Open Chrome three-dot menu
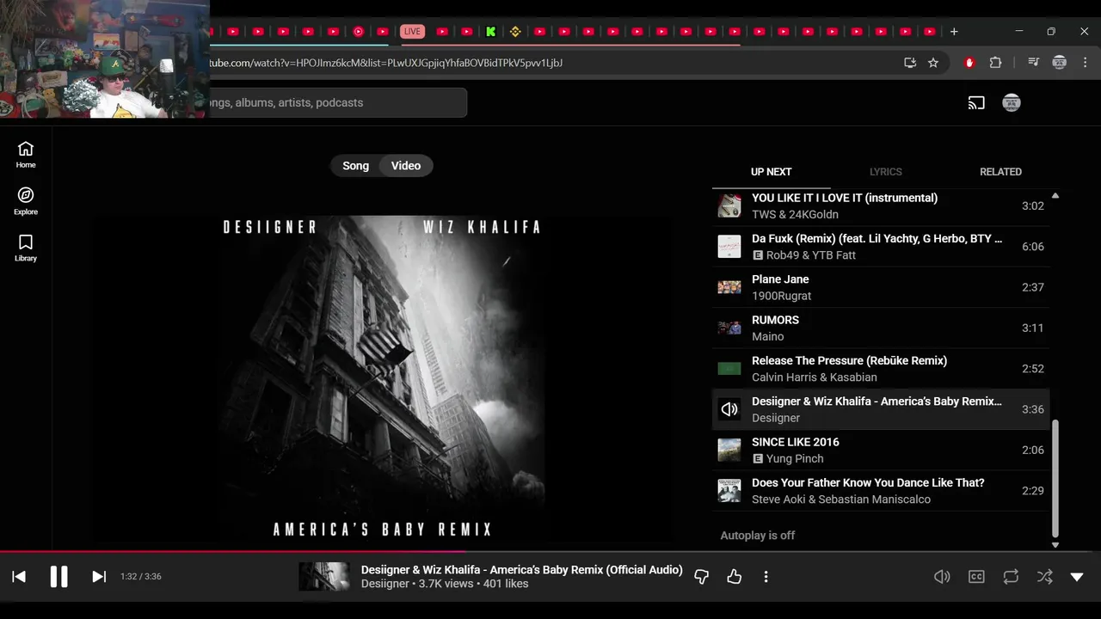The image size is (1101, 619). pyautogui.click(x=1086, y=63)
